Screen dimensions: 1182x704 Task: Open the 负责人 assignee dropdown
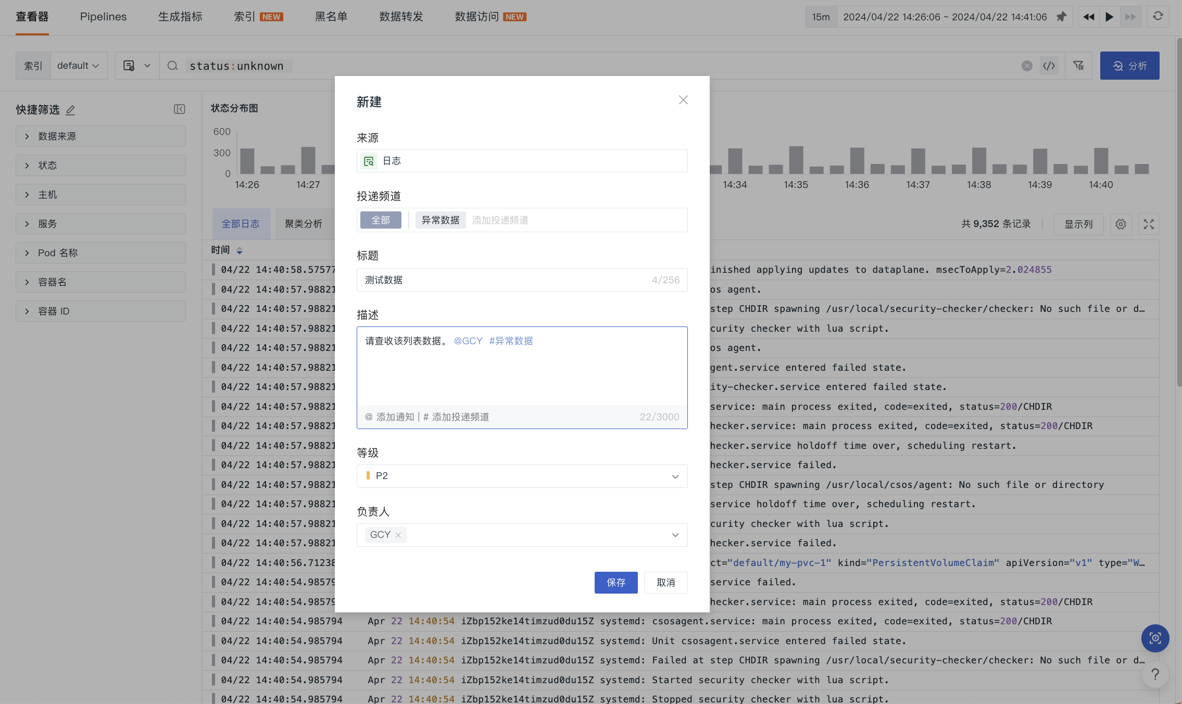675,535
